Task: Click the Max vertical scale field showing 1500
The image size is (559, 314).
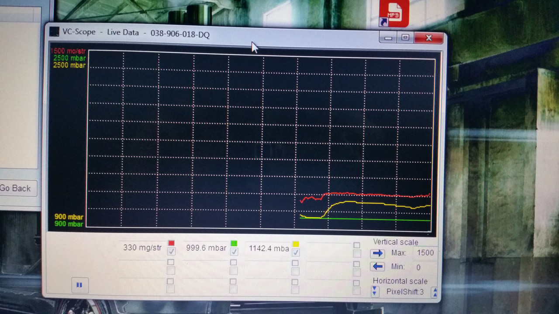Action: (425, 253)
